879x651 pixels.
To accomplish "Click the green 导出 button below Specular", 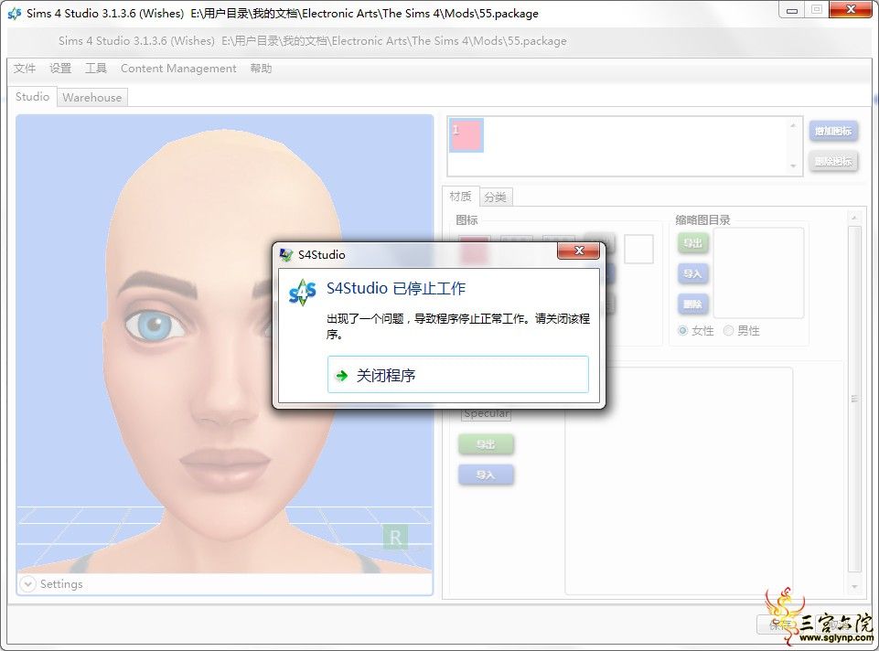I will point(486,444).
